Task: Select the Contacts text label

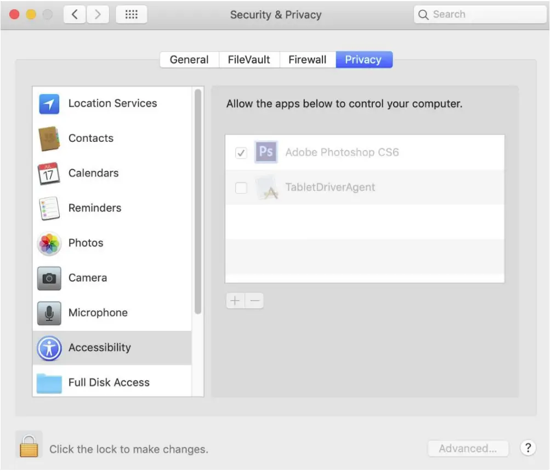Action: coord(91,138)
